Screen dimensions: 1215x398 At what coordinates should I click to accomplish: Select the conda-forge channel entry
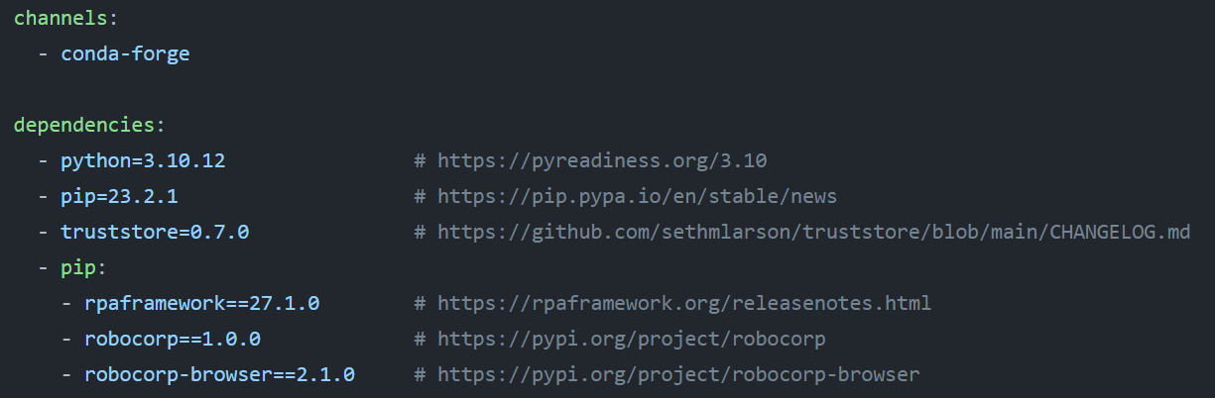click(125, 53)
